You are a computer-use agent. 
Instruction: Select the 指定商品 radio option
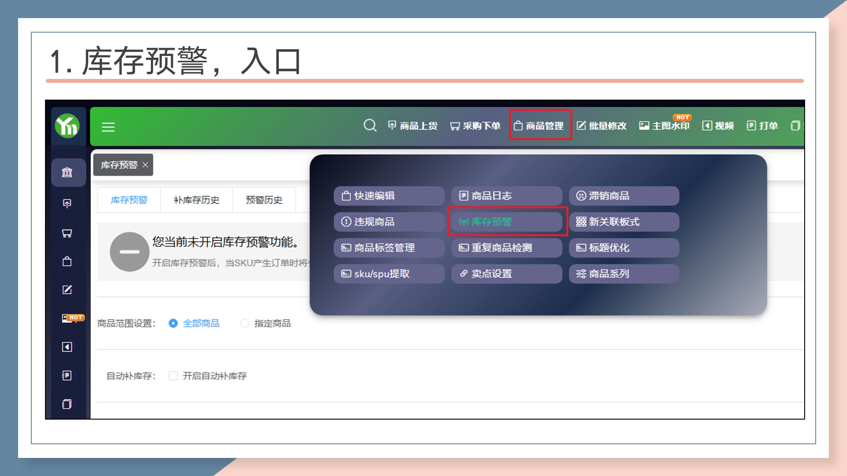click(244, 324)
